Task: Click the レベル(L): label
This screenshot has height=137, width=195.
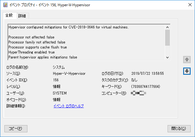Action: pos(13,87)
